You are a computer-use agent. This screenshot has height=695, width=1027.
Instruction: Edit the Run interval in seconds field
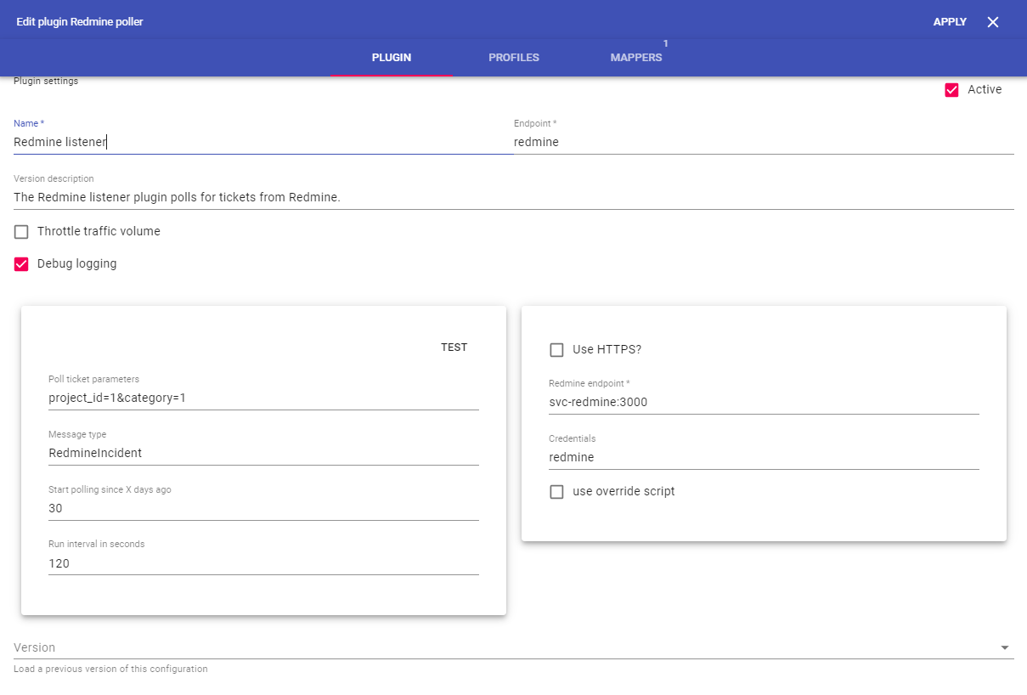[263, 563]
